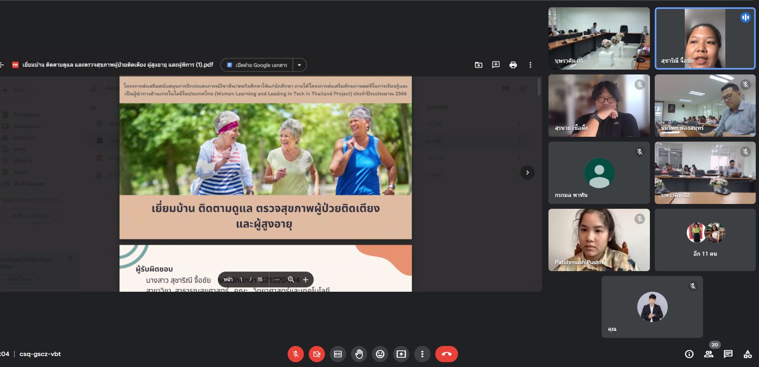Open more options in call bar
The image size is (759, 367).
tap(422, 354)
